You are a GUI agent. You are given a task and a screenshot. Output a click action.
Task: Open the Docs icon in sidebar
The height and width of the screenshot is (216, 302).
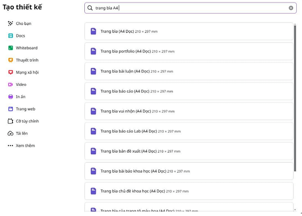[10, 36]
